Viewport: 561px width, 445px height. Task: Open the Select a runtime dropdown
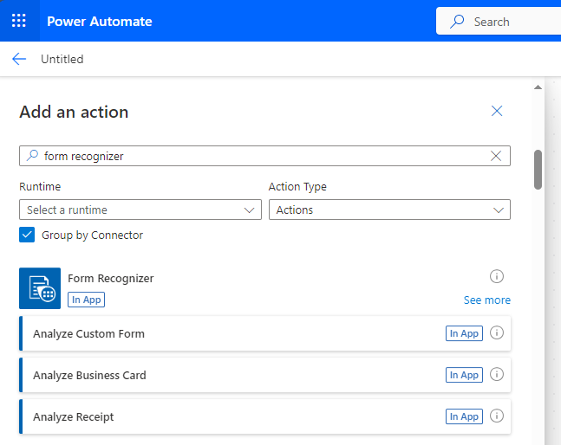[x=140, y=210]
